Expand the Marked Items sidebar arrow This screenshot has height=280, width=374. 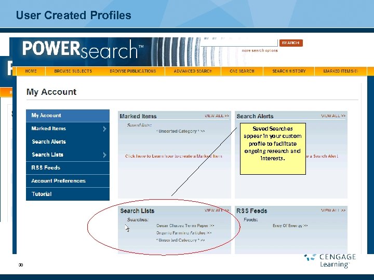104,129
